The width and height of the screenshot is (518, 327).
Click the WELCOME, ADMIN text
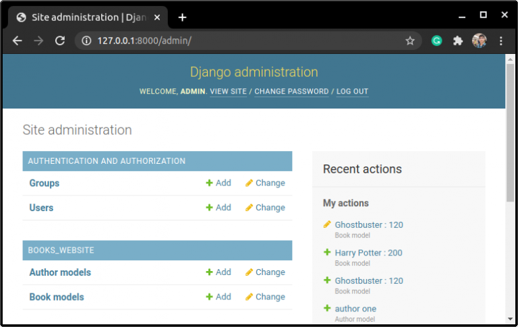pyautogui.click(x=172, y=92)
